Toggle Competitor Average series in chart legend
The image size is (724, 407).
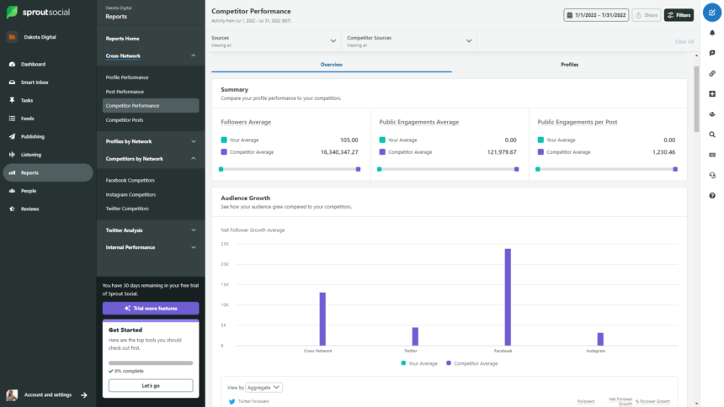pos(475,363)
